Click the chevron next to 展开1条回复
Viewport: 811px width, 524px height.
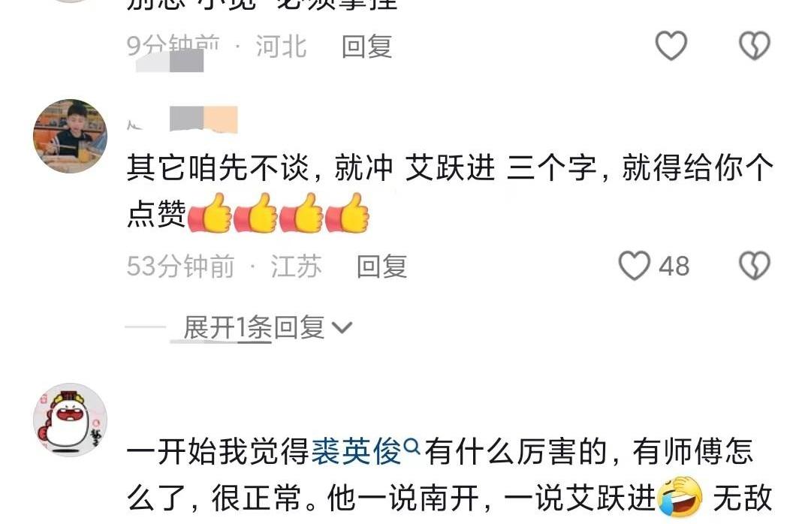342,327
